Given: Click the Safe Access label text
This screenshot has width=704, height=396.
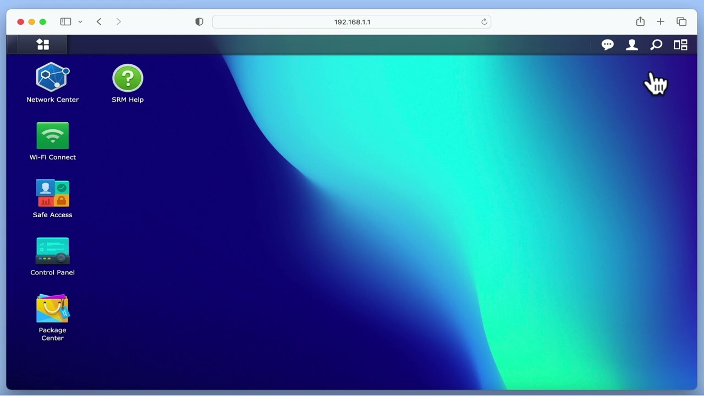Looking at the screenshot, I should click(x=53, y=215).
